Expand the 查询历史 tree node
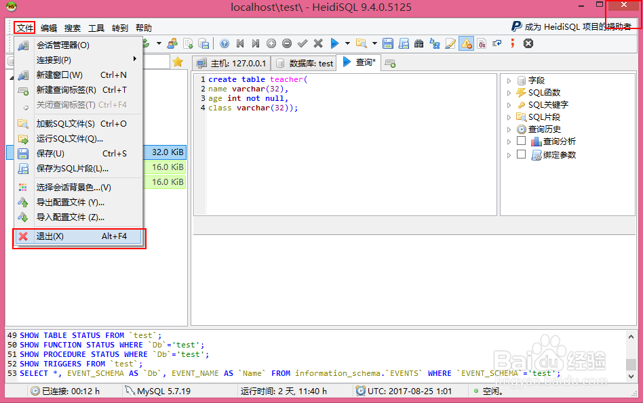643x403 pixels. pyautogui.click(x=509, y=130)
